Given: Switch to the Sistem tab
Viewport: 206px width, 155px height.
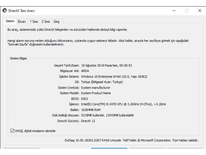Looking at the screenshot, I should tap(10, 21).
